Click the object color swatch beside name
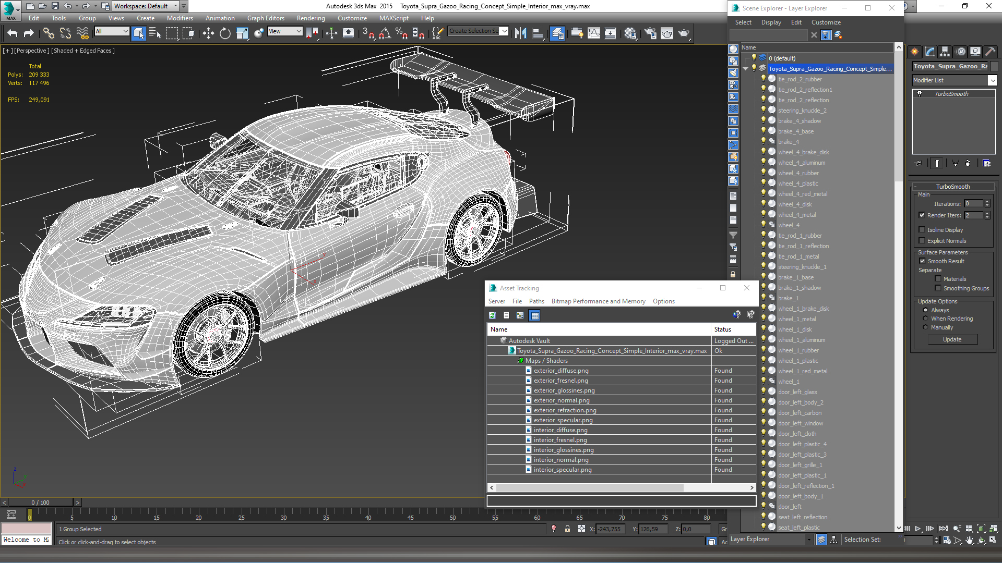The height and width of the screenshot is (563, 1002). coord(994,66)
